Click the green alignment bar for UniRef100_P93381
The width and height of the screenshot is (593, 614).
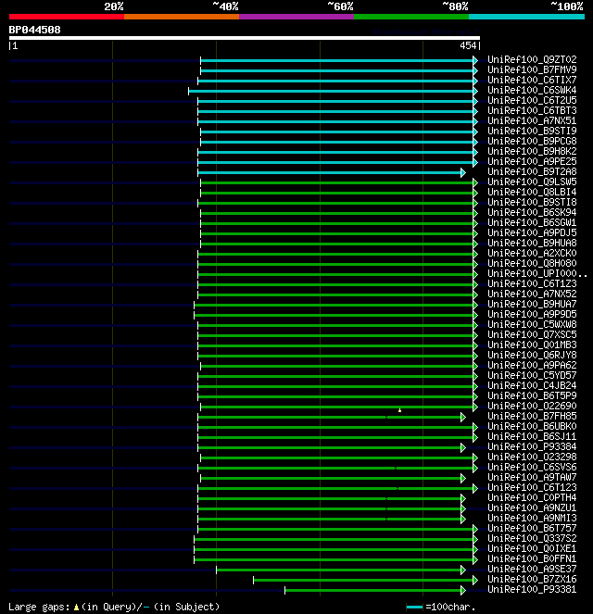coord(372,590)
